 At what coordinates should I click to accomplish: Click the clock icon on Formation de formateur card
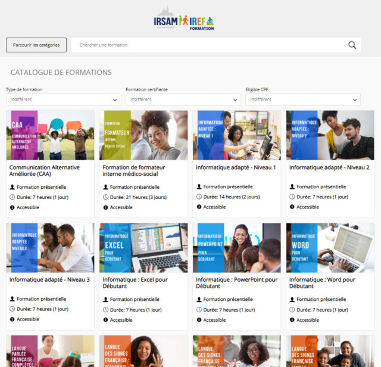tap(105, 197)
